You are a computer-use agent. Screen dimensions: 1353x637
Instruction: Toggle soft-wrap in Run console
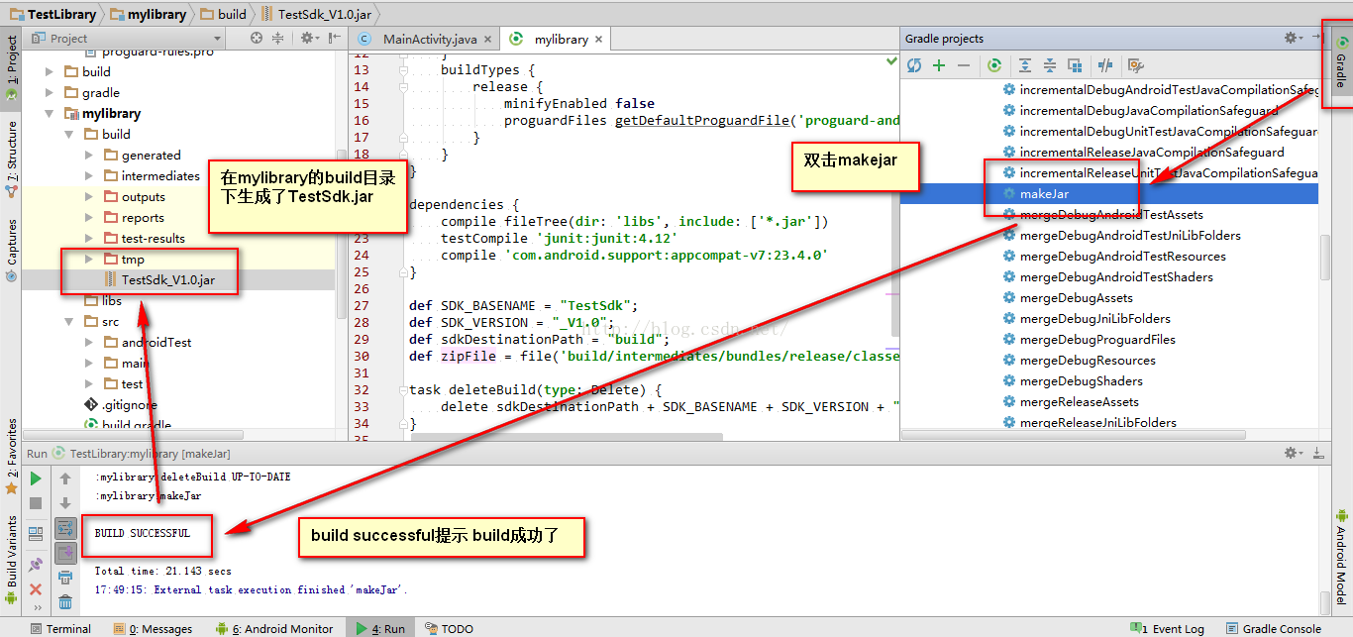[x=65, y=529]
